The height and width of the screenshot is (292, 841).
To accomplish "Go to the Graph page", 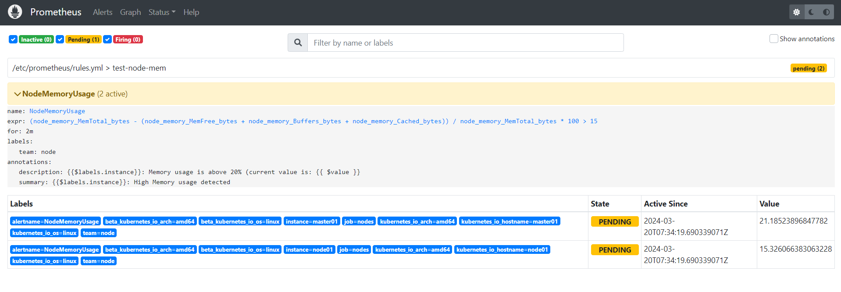I will click(x=131, y=12).
